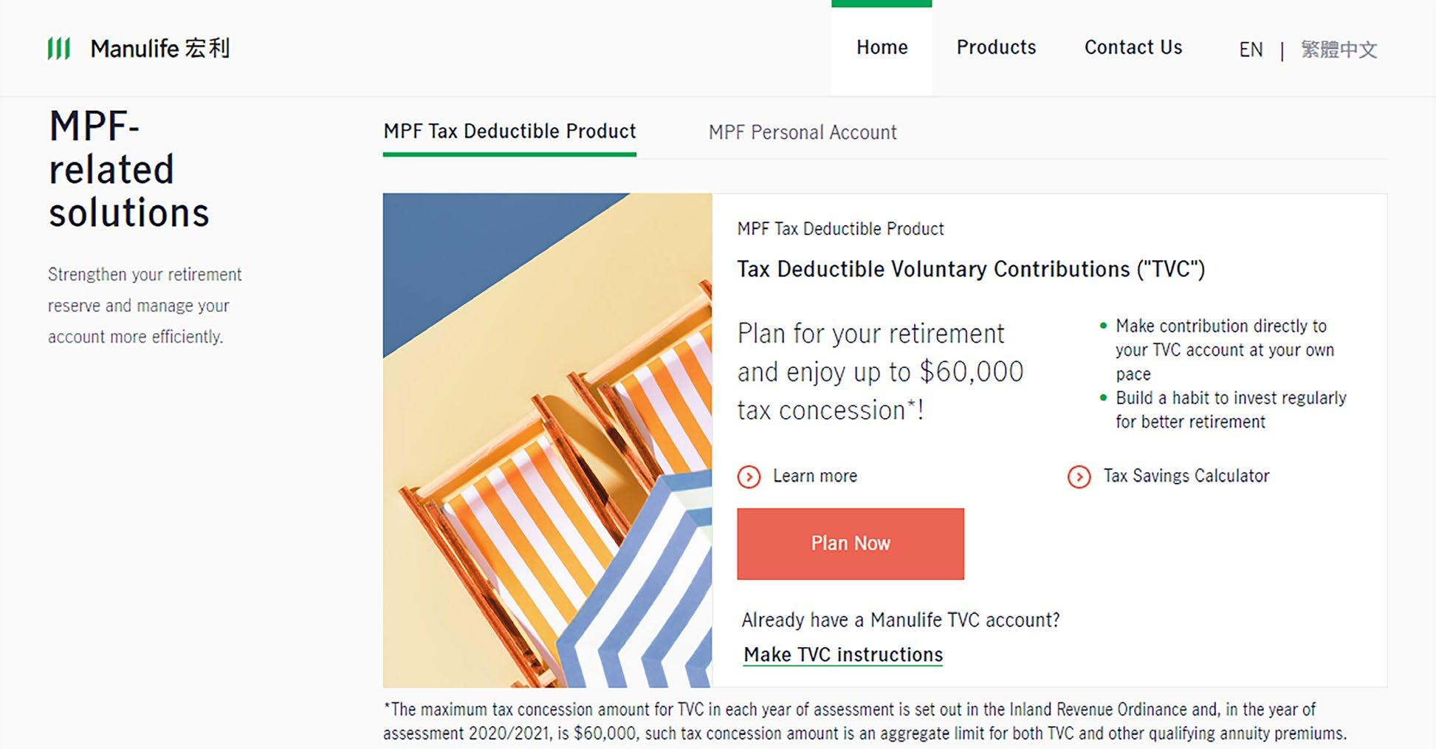Click the Tax Deductible Voluntary Contributions heading
This screenshot has width=1436, height=749.
click(970, 270)
